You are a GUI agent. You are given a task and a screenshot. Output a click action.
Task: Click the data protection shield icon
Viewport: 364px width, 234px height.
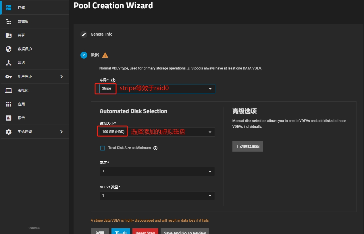(x=9, y=49)
